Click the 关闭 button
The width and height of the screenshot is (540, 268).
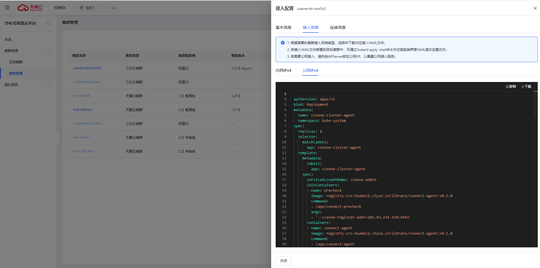[283, 261]
